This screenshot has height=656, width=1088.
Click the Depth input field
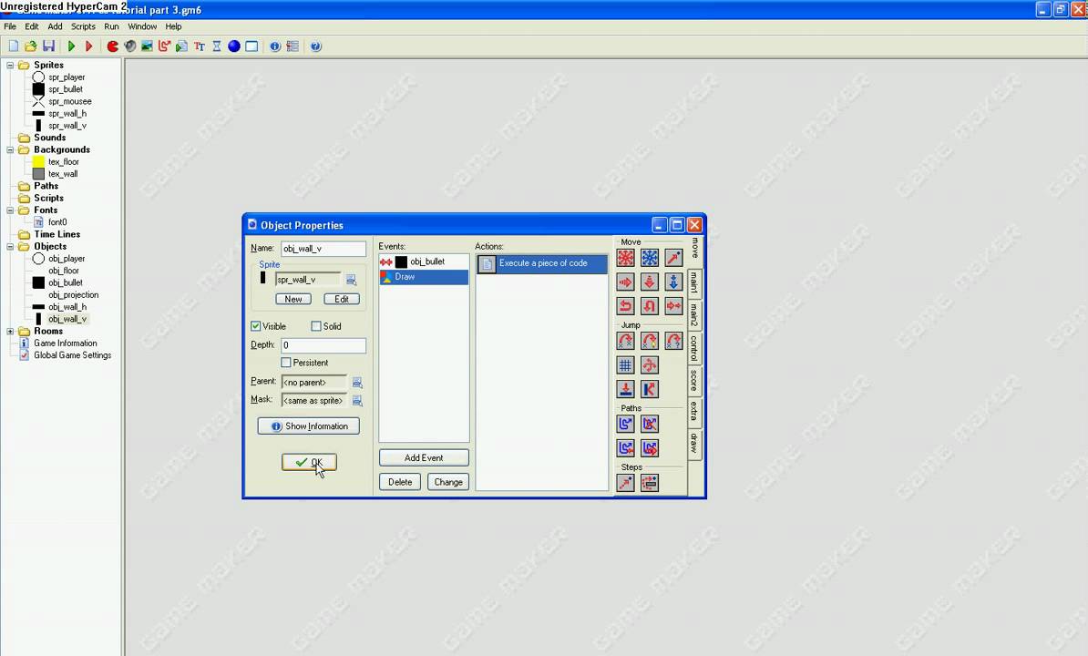[x=323, y=345]
